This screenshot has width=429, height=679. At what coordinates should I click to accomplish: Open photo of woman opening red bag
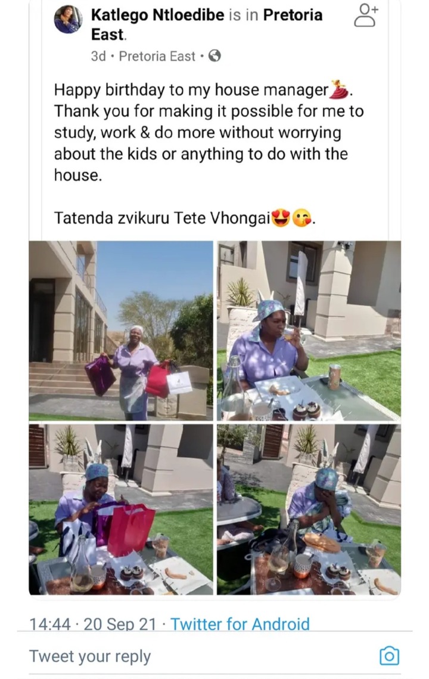pos(121,510)
